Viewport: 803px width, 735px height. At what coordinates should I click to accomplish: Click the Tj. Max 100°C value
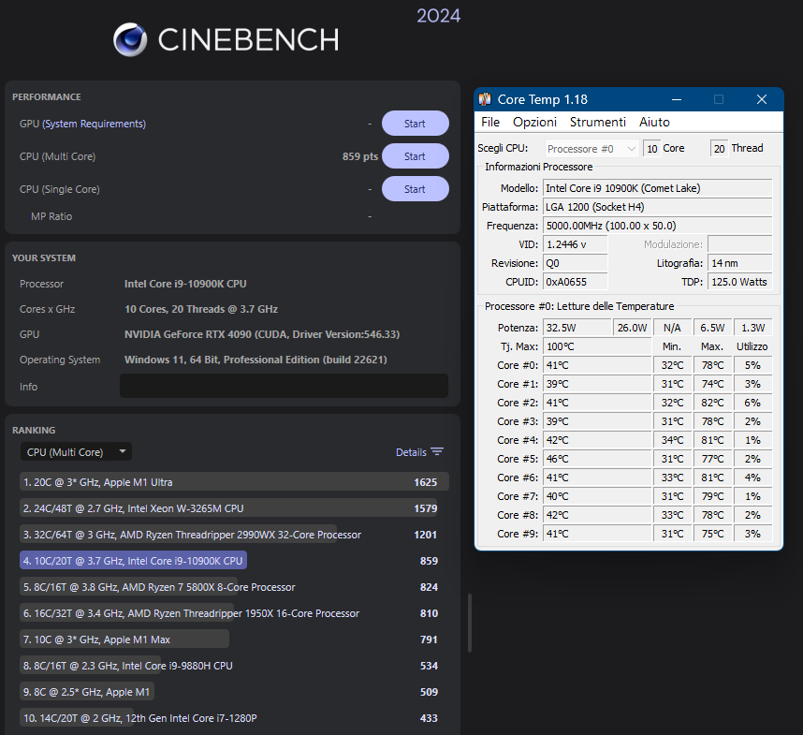[x=597, y=346]
